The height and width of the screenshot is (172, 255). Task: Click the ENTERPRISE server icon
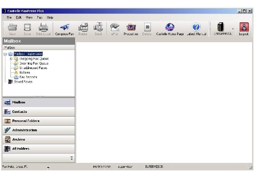[221, 27]
